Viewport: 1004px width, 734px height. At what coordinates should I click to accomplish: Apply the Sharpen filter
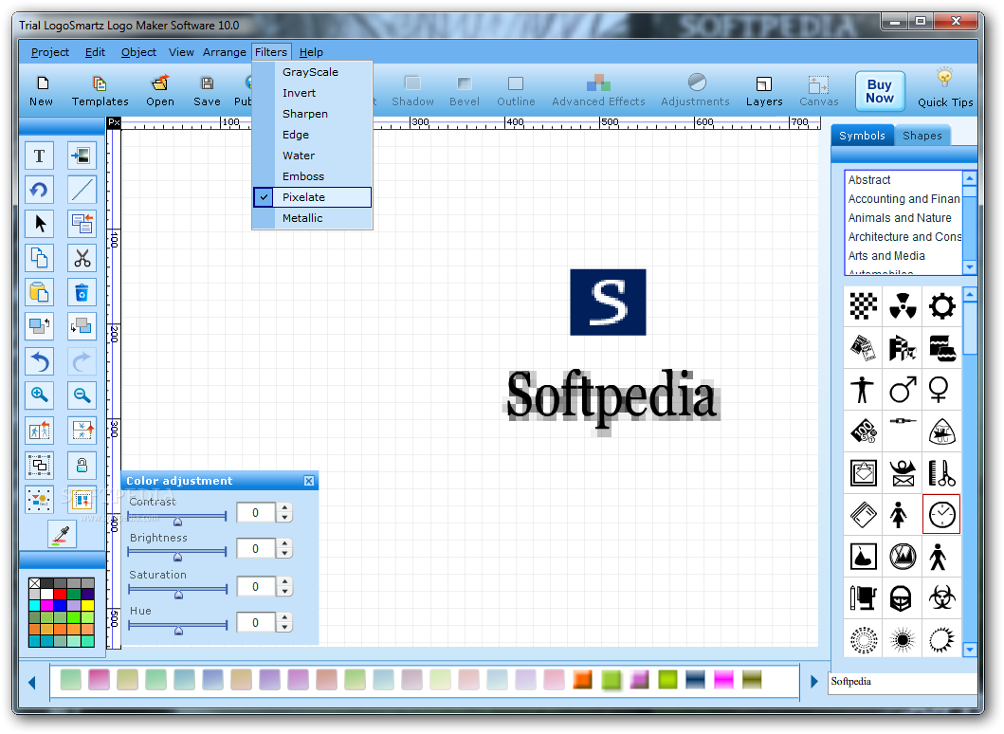[x=313, y=114]
